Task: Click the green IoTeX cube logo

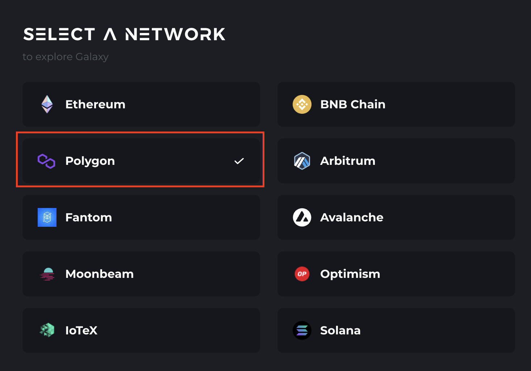Action: 47,330
